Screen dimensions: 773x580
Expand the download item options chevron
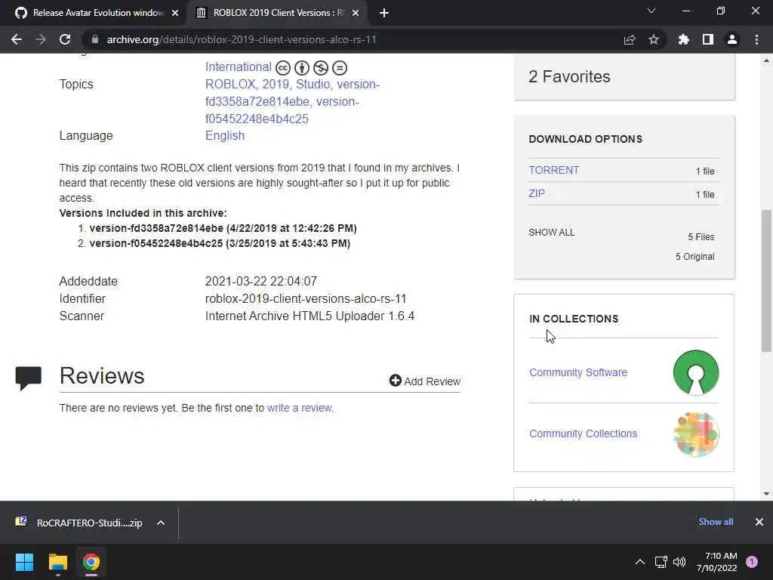(161, 523)
